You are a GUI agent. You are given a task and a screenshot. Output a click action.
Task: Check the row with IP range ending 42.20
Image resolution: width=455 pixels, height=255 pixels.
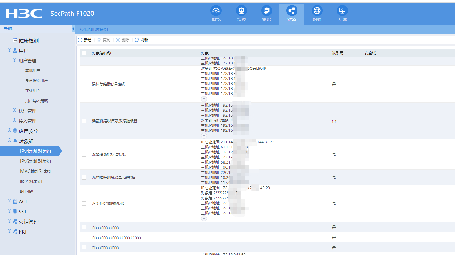pos(84,203)
